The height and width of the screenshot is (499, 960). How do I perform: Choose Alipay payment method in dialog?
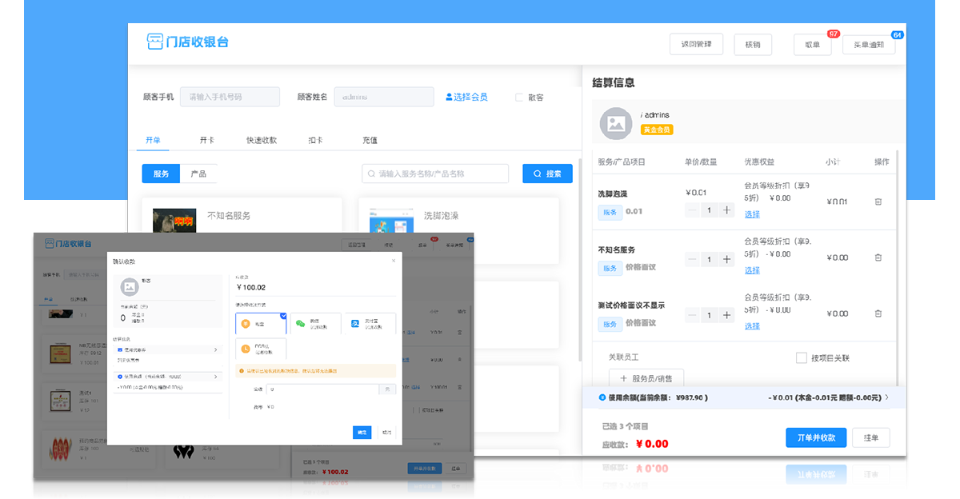pos(370,323)
